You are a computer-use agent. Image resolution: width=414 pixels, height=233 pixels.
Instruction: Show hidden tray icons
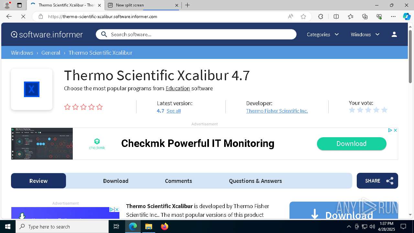coord(349,227)
